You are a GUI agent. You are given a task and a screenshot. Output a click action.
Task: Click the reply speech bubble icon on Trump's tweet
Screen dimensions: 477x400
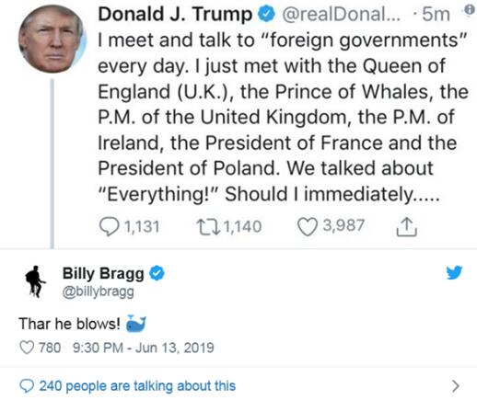tap(109, 227)
